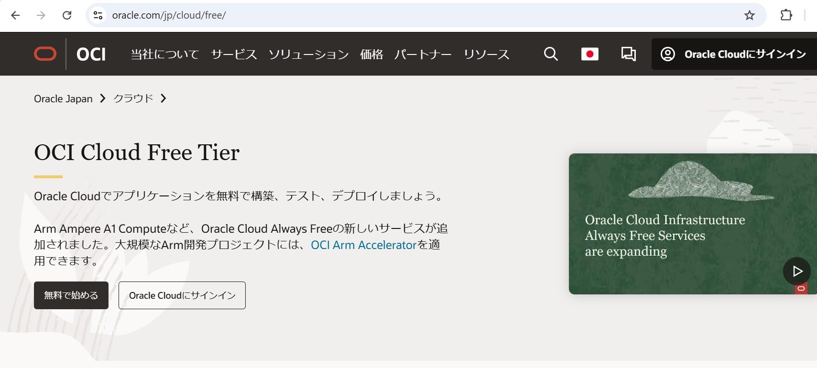Play the Always Free Services video

click(x=796, y=271)
